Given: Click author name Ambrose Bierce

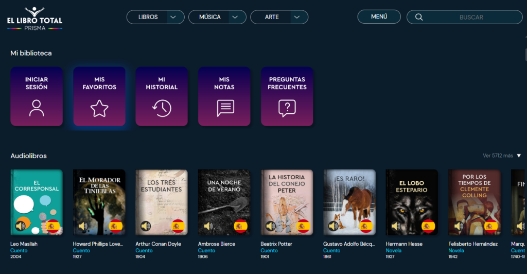Looking at the screenshot, I should tap(217, 244).
